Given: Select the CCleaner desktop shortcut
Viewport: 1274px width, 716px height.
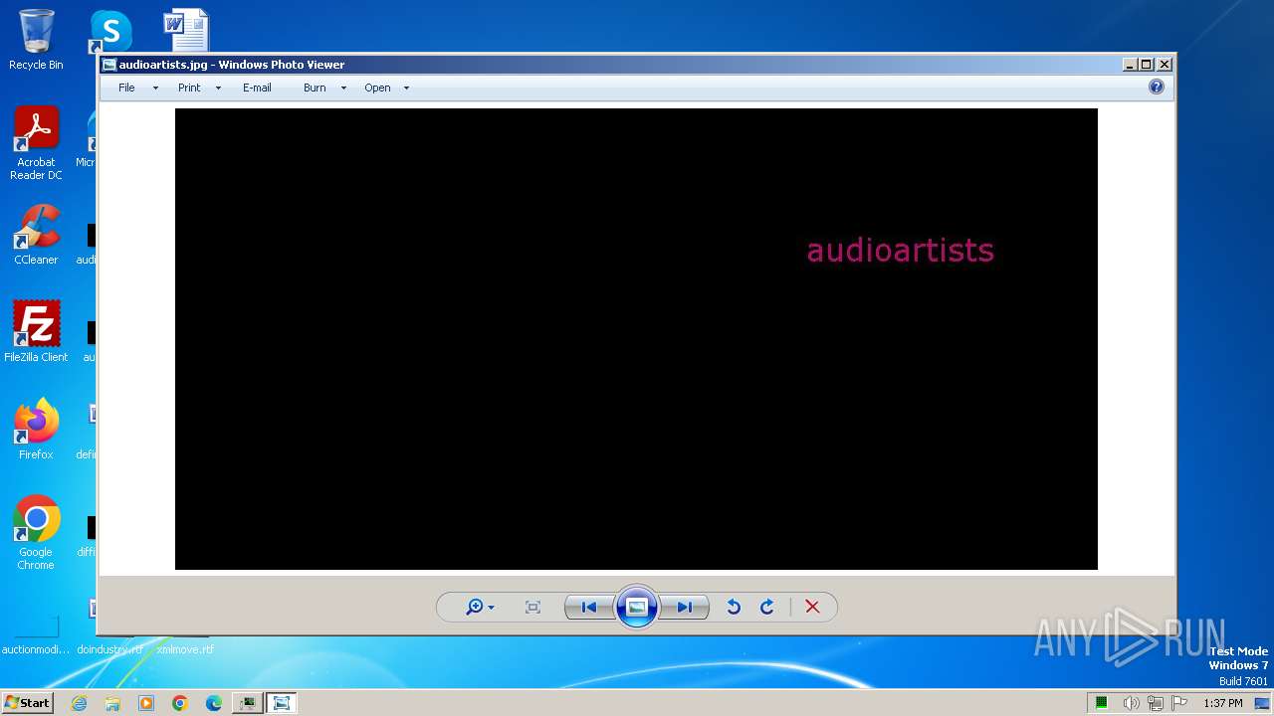Looking at the screenshot, I should [x=36, y=235].
